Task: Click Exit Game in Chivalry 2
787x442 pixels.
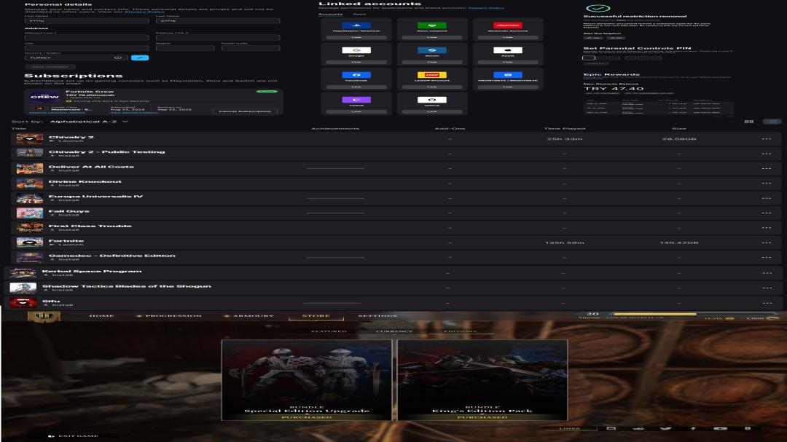Action: 74,436
